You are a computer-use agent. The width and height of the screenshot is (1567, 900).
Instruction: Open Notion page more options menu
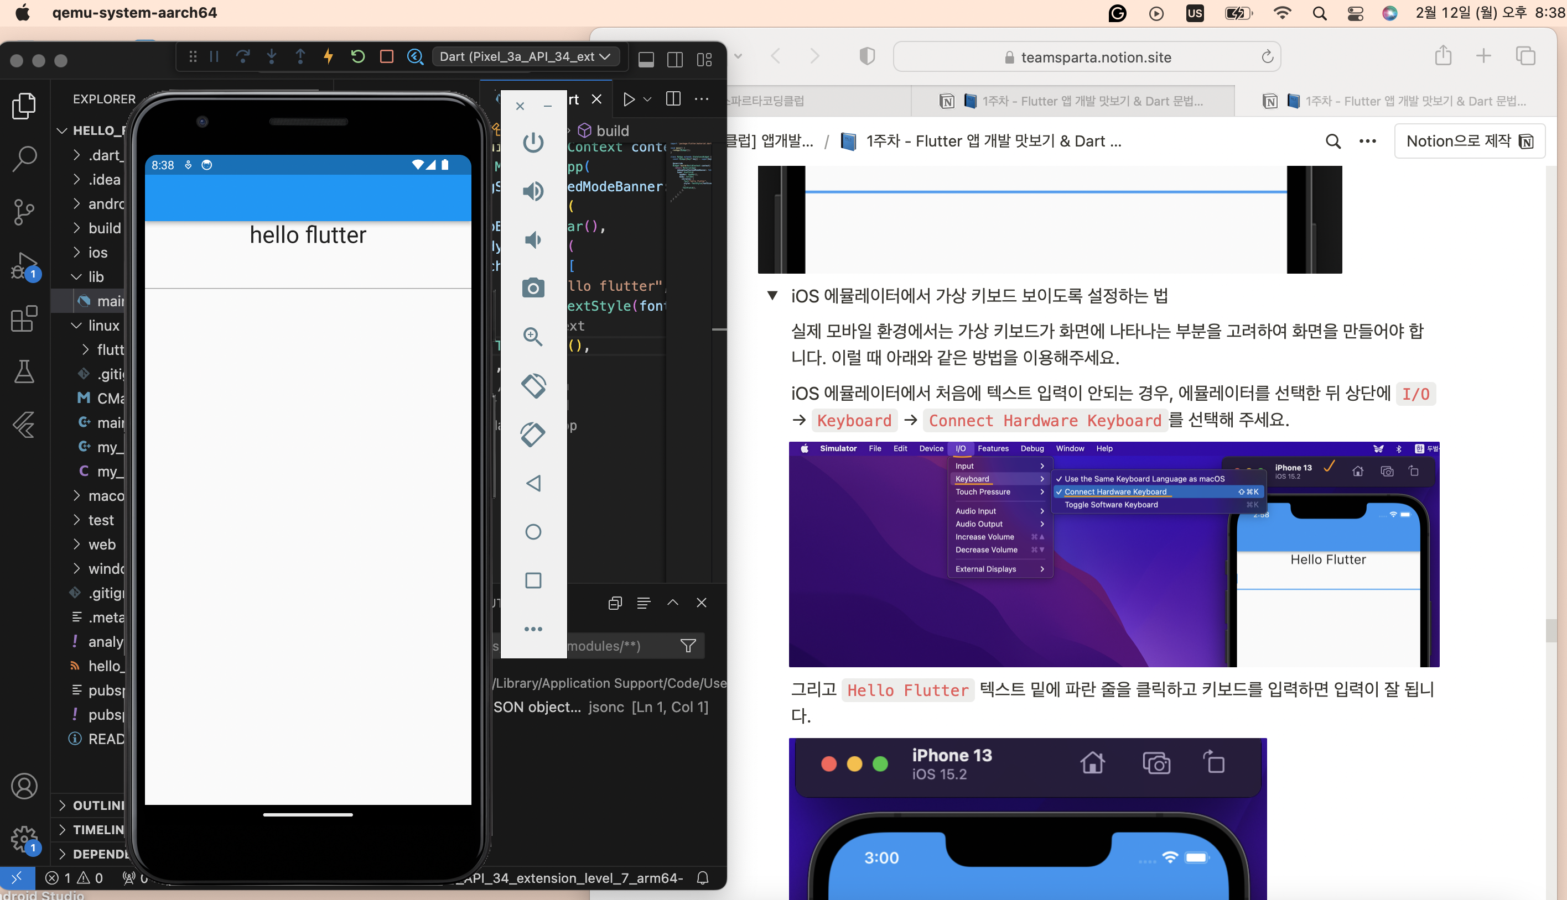[x=1367, y=142]
